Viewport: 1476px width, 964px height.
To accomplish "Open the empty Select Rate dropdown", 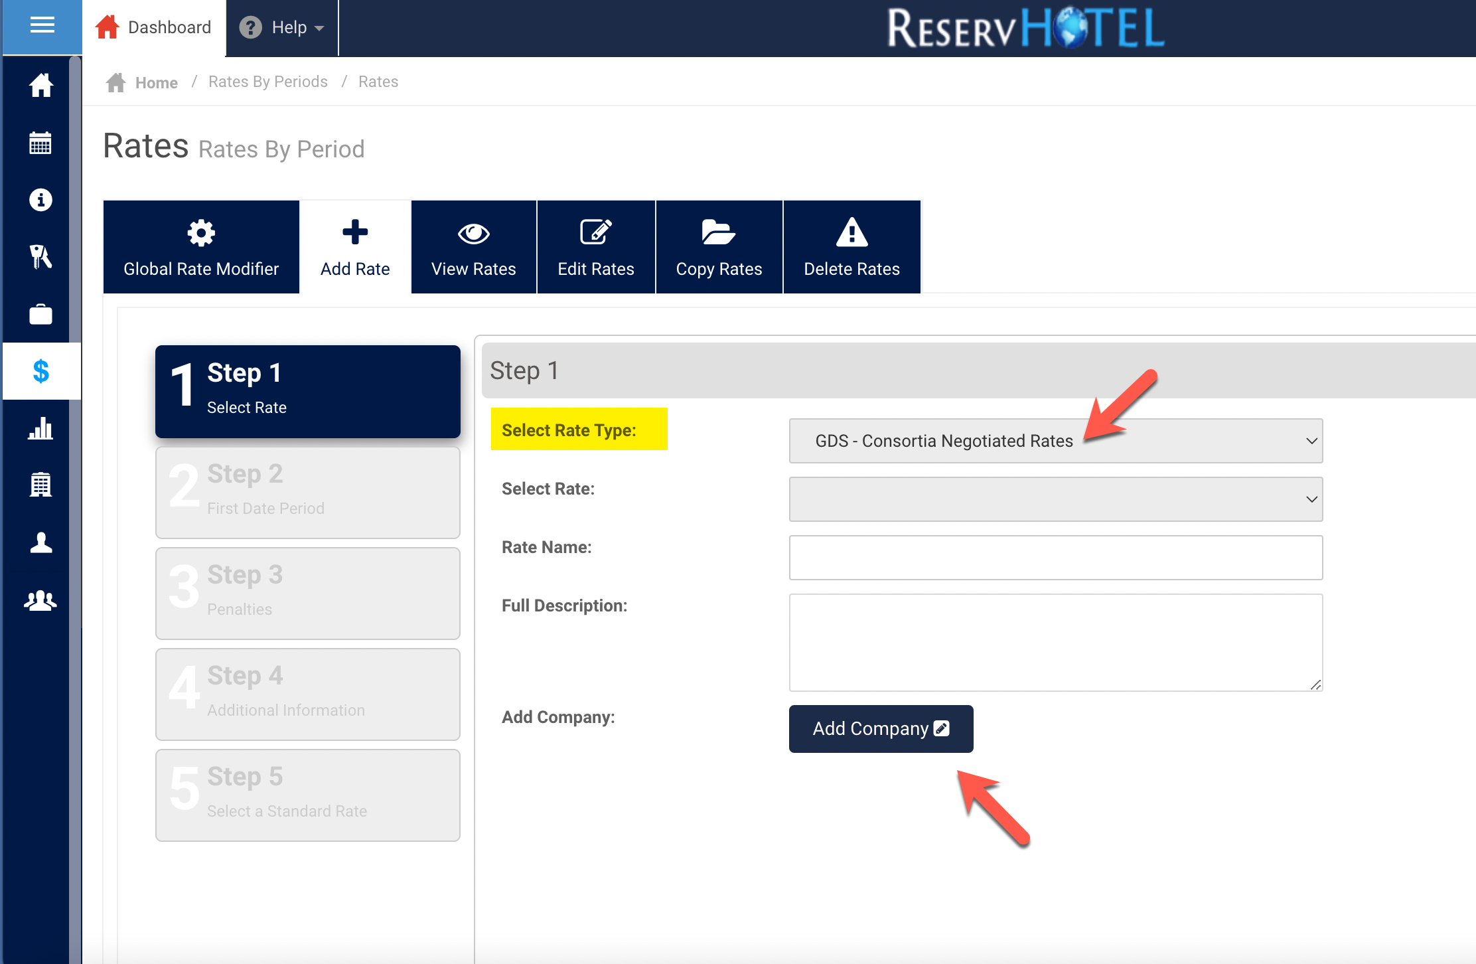I will [1055, 499].
